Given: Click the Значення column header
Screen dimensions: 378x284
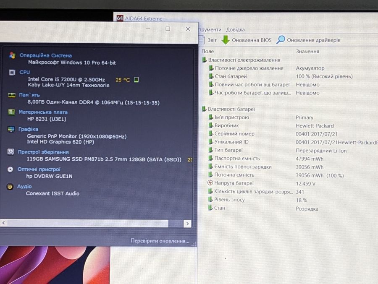Looking at the screenshot, I should click(x=307, y=52).
